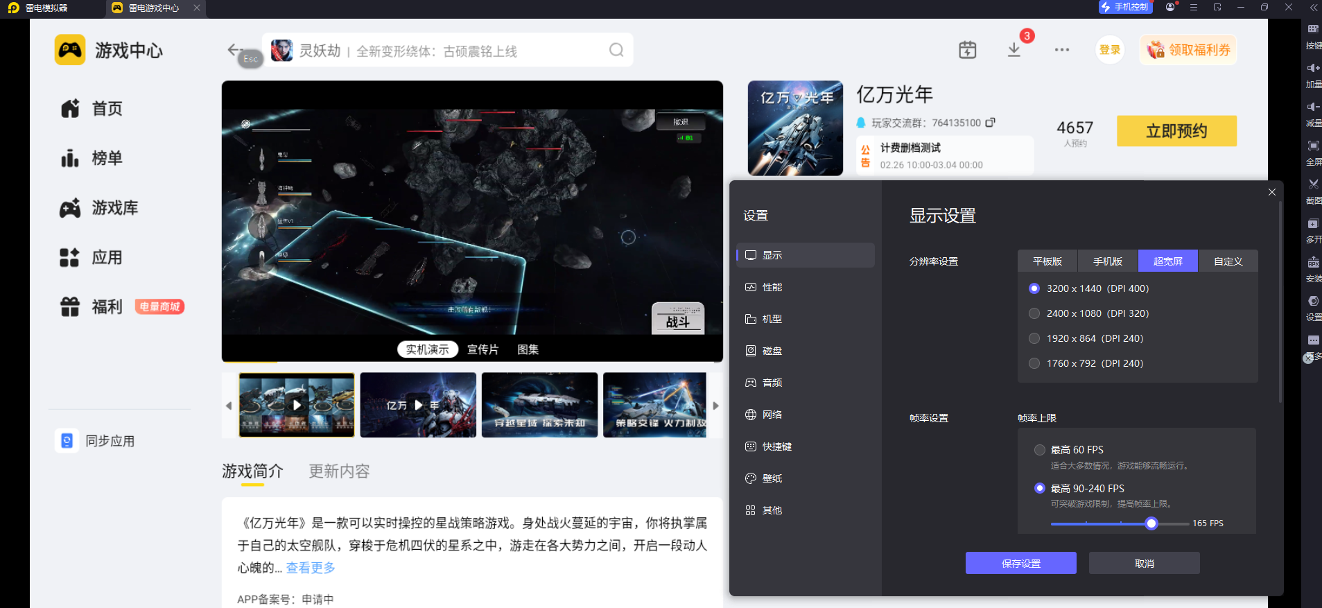The height and width of the screenshot is (608, 1322).
Task: Expand description with 查看更多
Action: pyautogui.click(x=311, y=568)
